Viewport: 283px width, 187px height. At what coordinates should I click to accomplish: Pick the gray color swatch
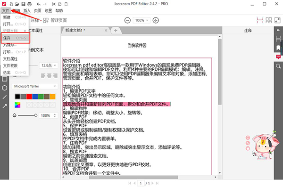(x=23, y=96)
